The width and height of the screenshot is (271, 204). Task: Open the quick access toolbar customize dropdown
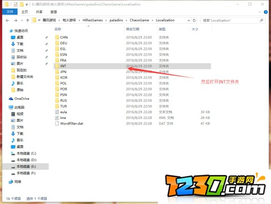(27, 5)
